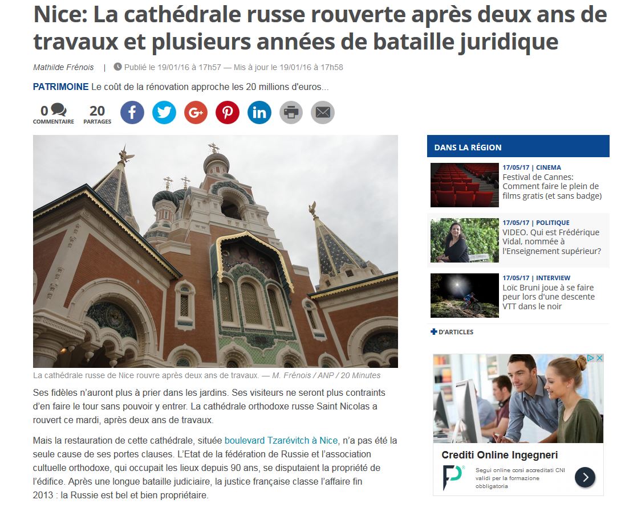The width and height of the screenshot is (621, 508).
Task: Click red cinema seats thumbnail
Action: (x=465, y=185)
